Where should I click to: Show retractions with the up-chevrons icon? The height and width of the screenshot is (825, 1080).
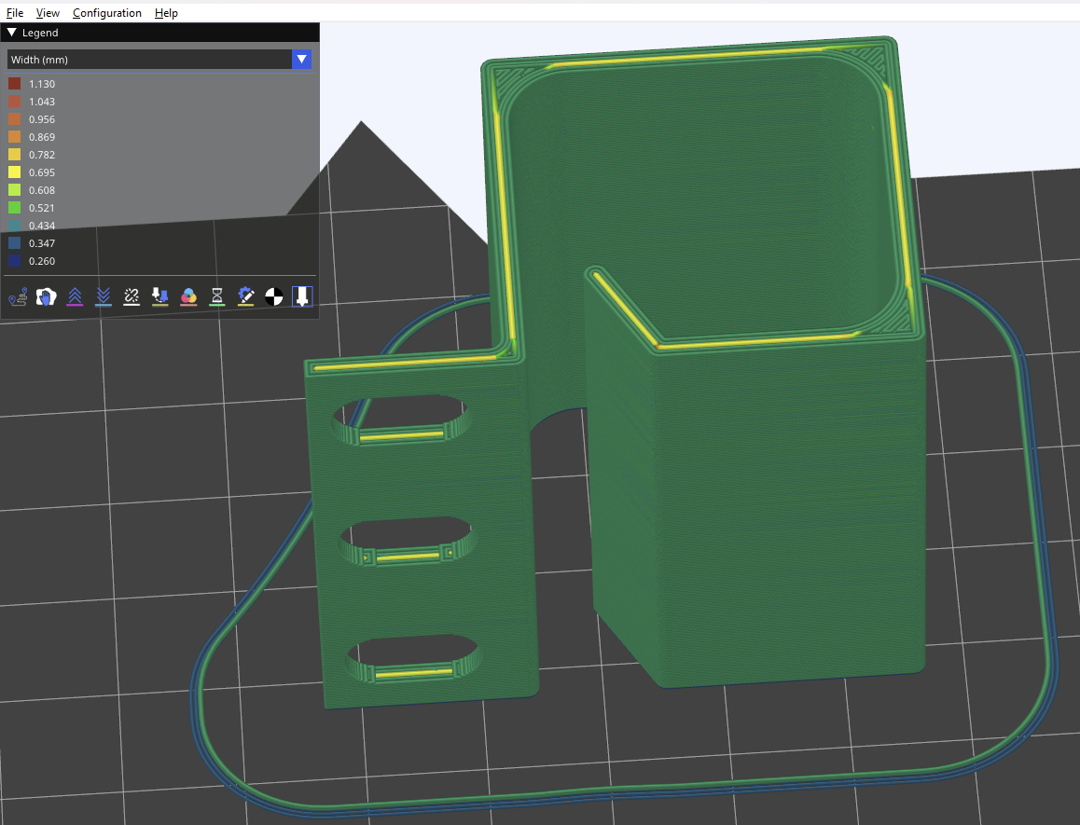coord(76,296)
